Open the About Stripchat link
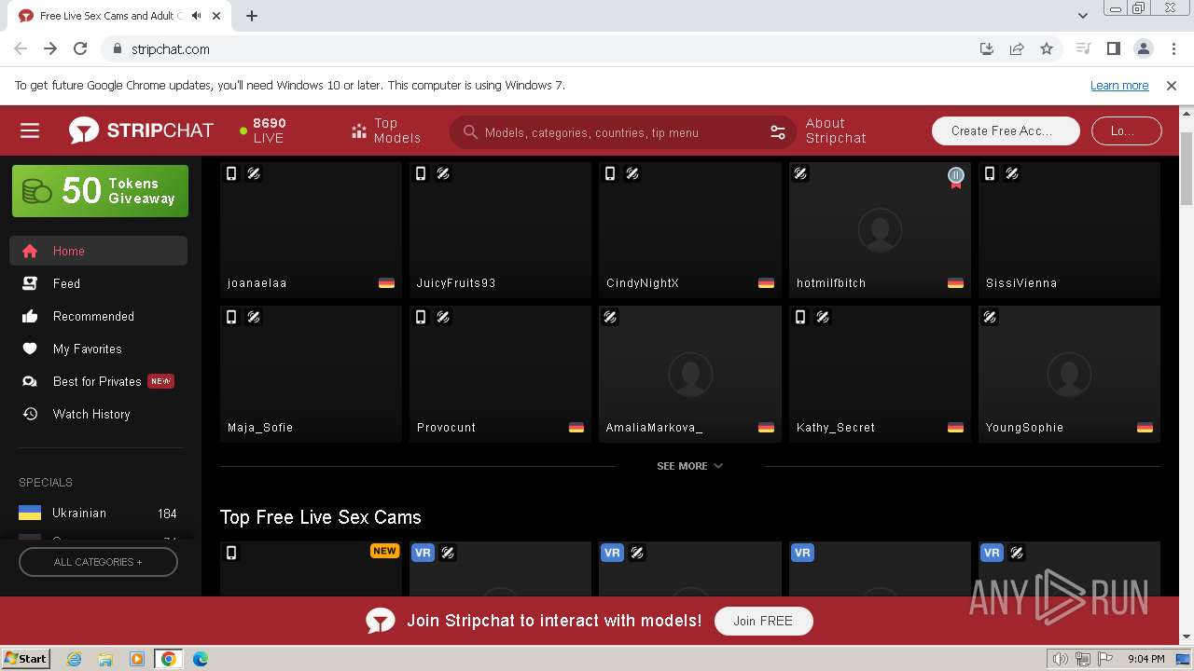The width and height of the screenshot is (1194, 671). [836, 130]
